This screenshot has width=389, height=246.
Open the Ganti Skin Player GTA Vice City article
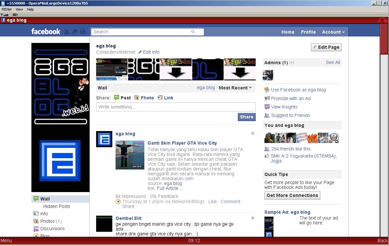pos(182,143)
